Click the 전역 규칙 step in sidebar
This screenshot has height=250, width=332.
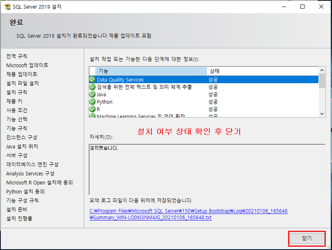(x=17, y=56)
